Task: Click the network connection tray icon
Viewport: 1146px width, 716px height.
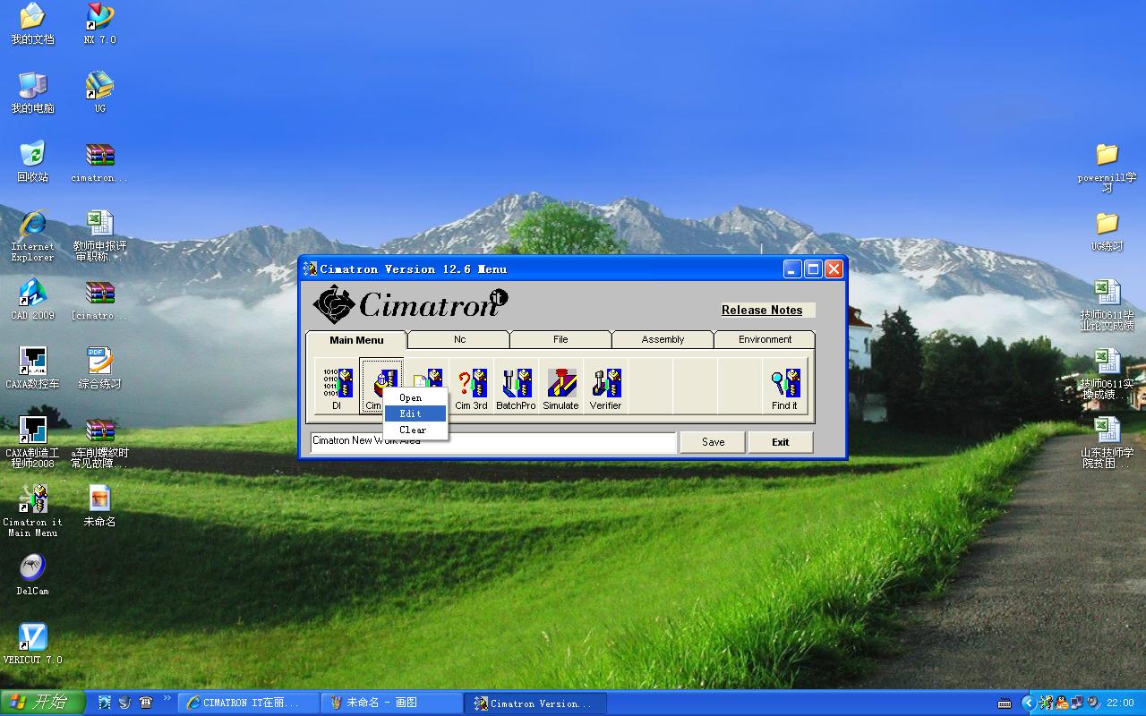Action: click(1076, 703)
